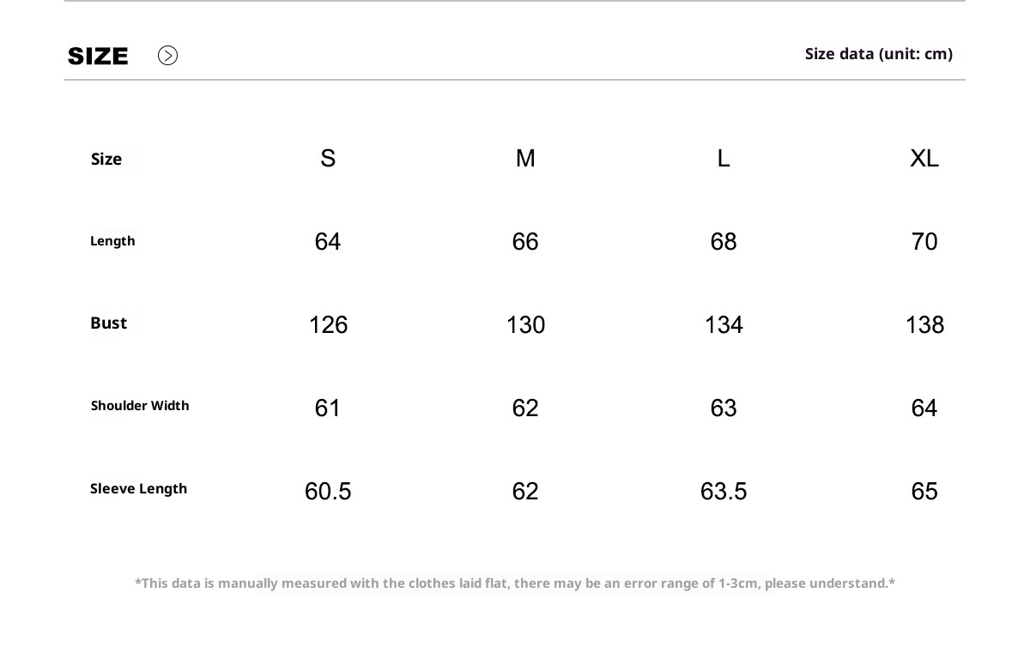
Task: Click the manual measurement disclaimer note
Action: [515, 583]
